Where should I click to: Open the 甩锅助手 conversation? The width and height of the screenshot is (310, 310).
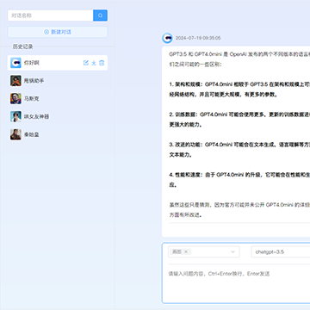tap(58, 81)
